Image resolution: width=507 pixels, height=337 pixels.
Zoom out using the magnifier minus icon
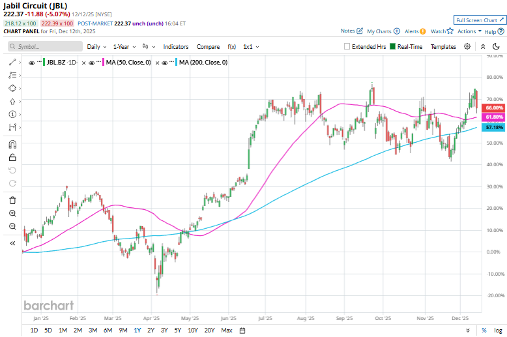coord(12,226)
